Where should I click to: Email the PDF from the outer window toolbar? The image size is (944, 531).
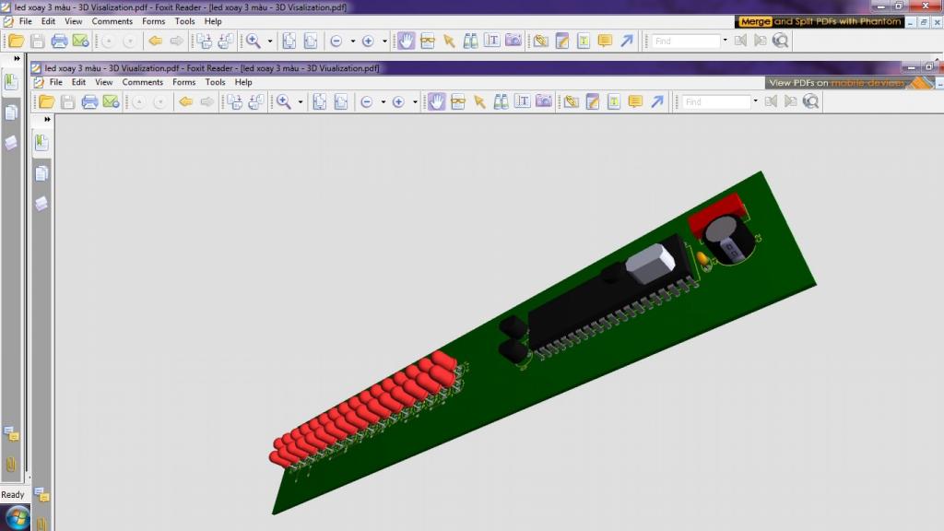[x=80, y=41]
